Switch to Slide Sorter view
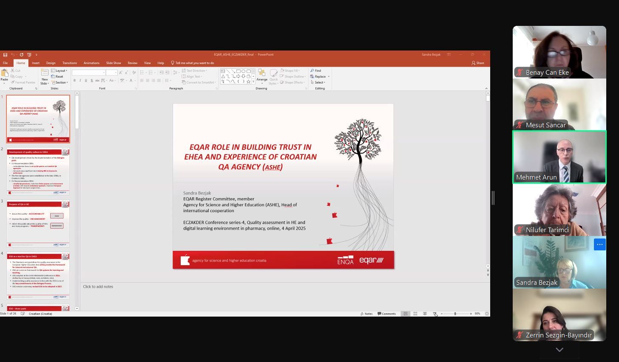 (x=415, y=314)
